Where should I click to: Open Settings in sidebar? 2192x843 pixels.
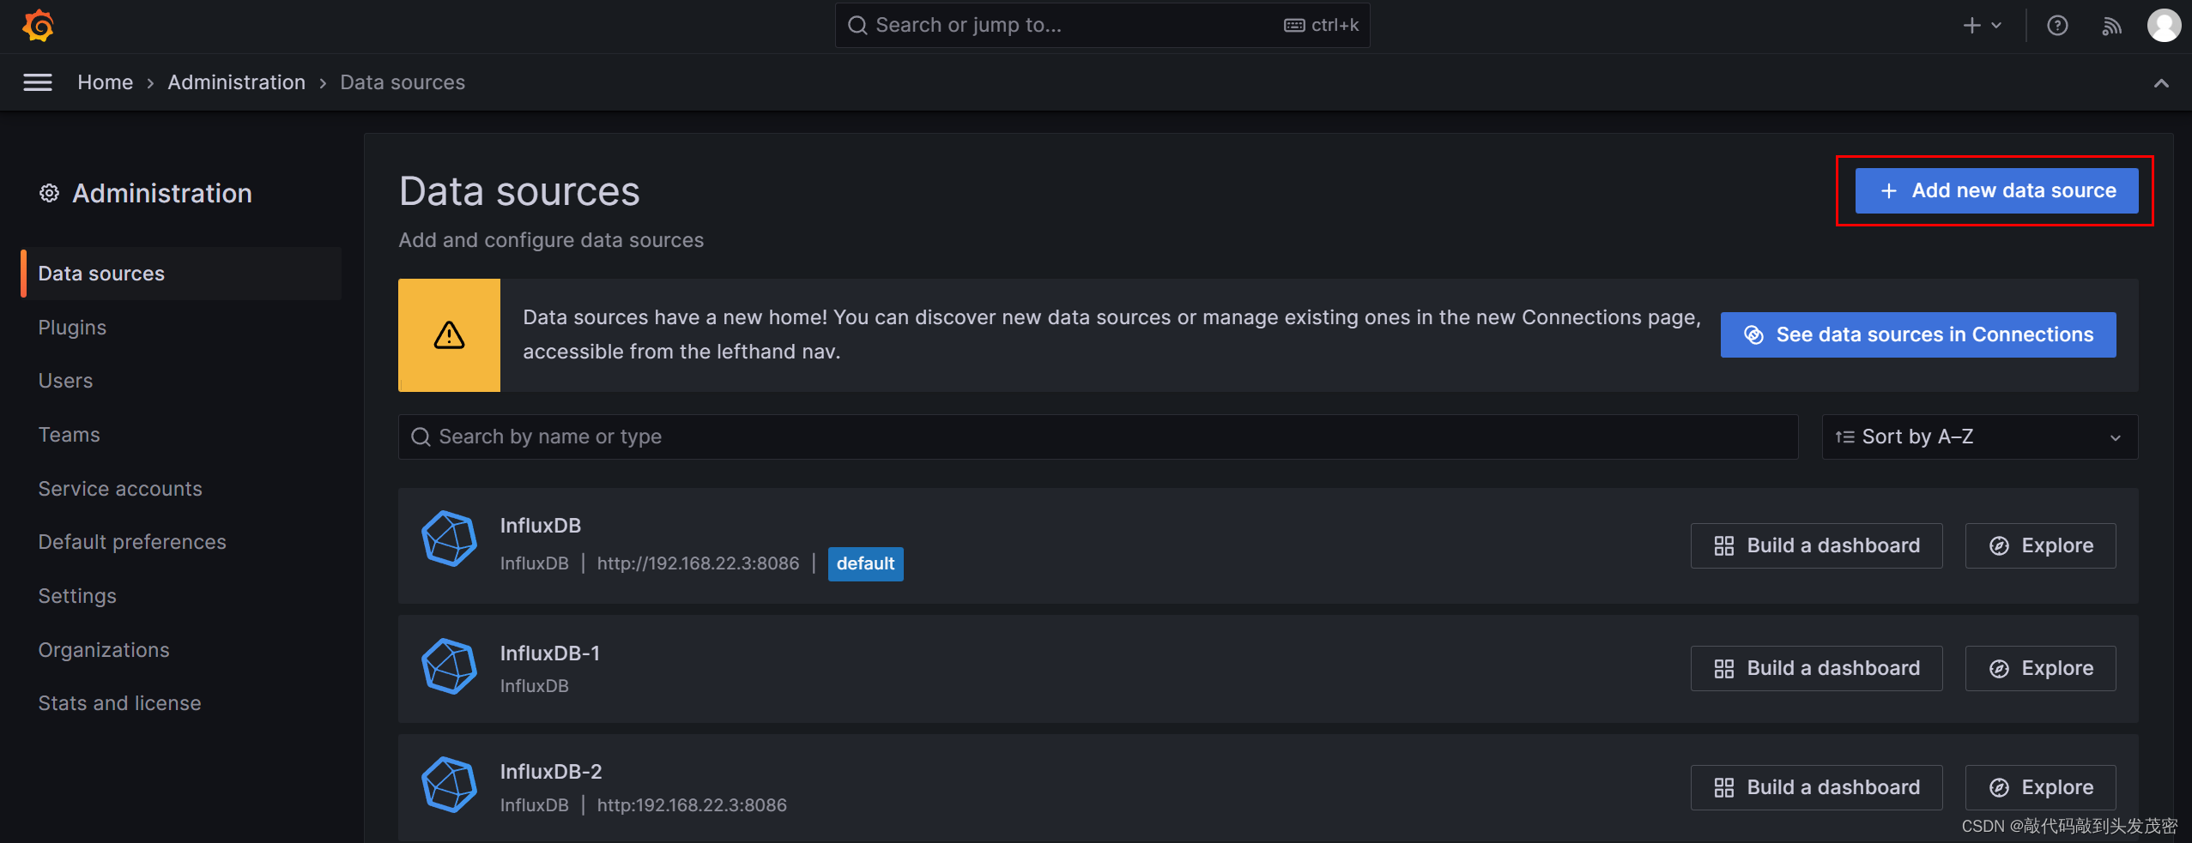[77, 596]
